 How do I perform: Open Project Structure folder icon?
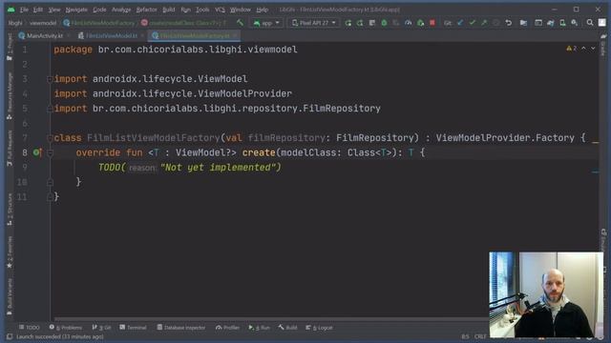click(x=523, y=23)
